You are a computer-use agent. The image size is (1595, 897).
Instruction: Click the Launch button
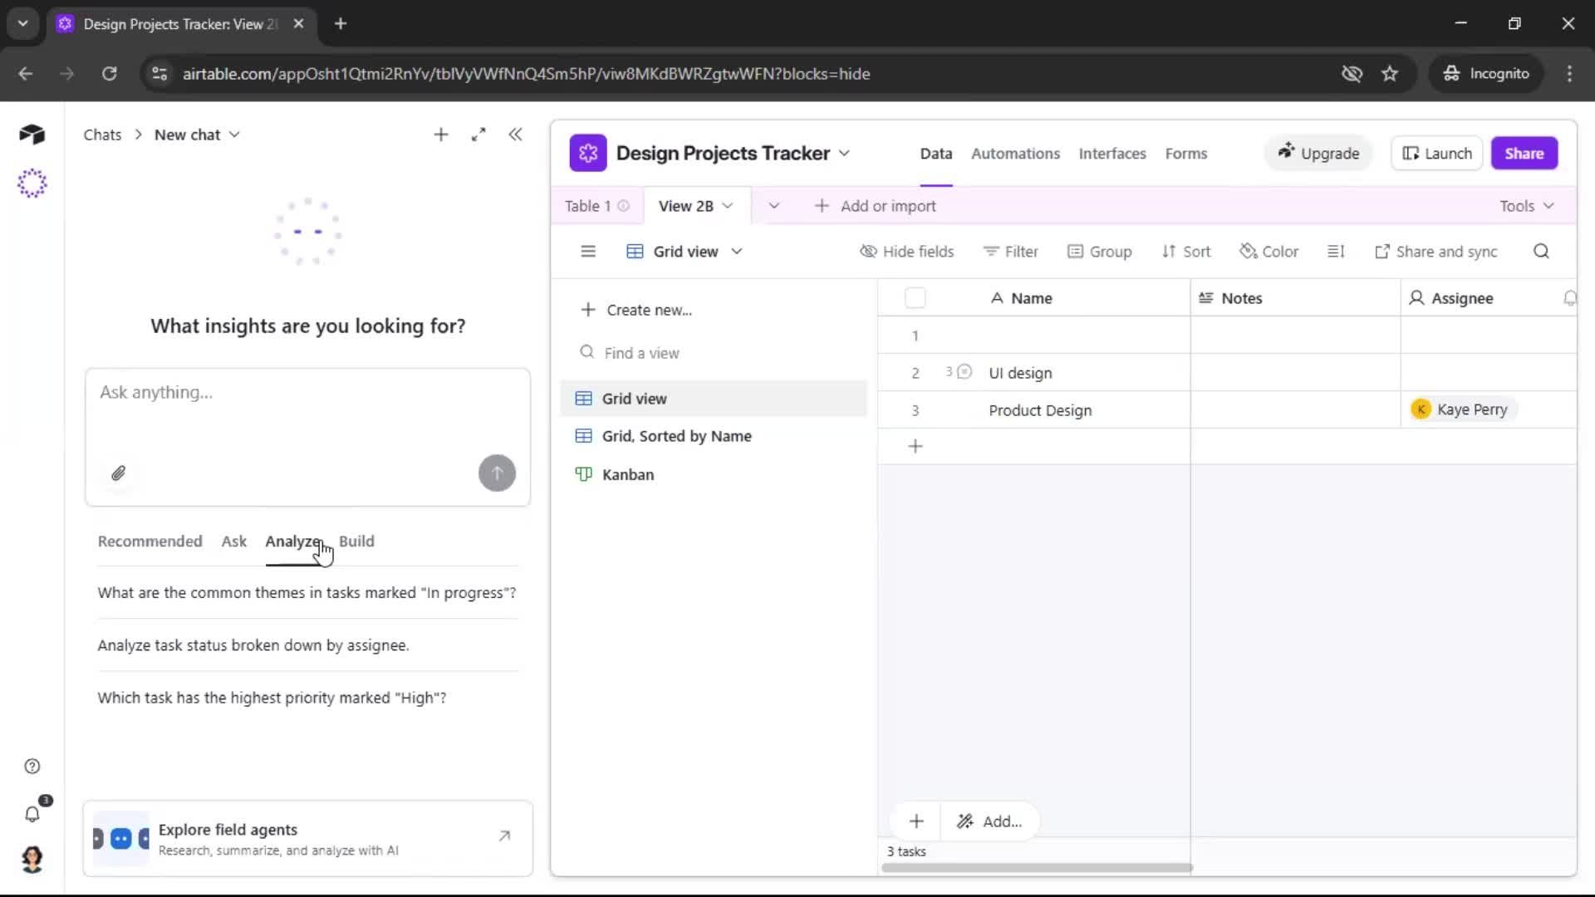tap(1436, 154)
